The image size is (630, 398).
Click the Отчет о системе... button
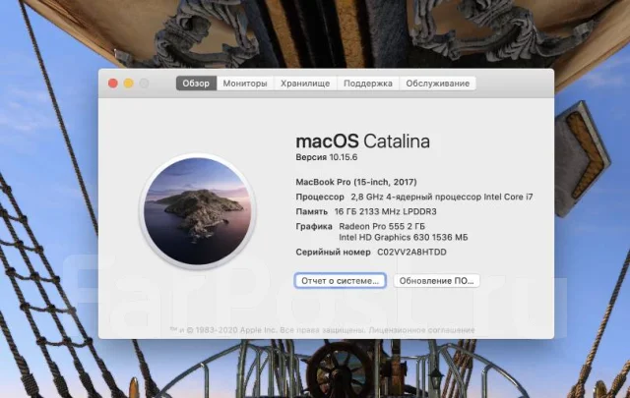tap(341, 281)
